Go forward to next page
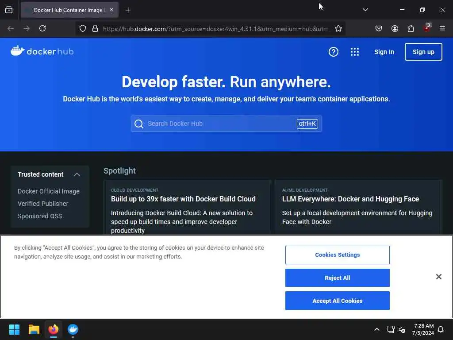 (27, 28)
